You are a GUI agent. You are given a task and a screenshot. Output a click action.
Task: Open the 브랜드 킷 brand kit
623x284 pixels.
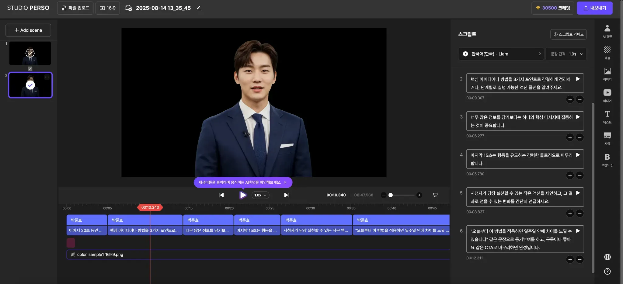[607, 160]
